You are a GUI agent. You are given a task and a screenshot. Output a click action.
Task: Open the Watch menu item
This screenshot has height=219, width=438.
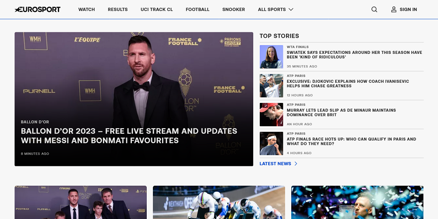point(87,10)
